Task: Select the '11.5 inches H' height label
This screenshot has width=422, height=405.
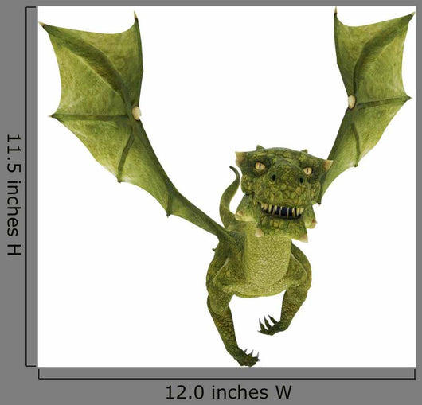Action: (x=14, y=194)
